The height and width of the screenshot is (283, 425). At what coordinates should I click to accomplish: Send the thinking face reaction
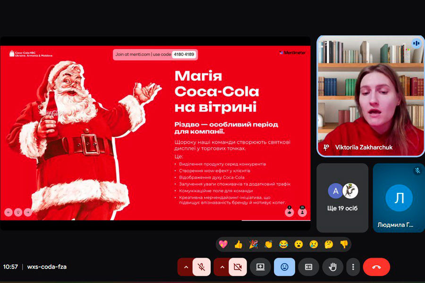tap(329, 244)
